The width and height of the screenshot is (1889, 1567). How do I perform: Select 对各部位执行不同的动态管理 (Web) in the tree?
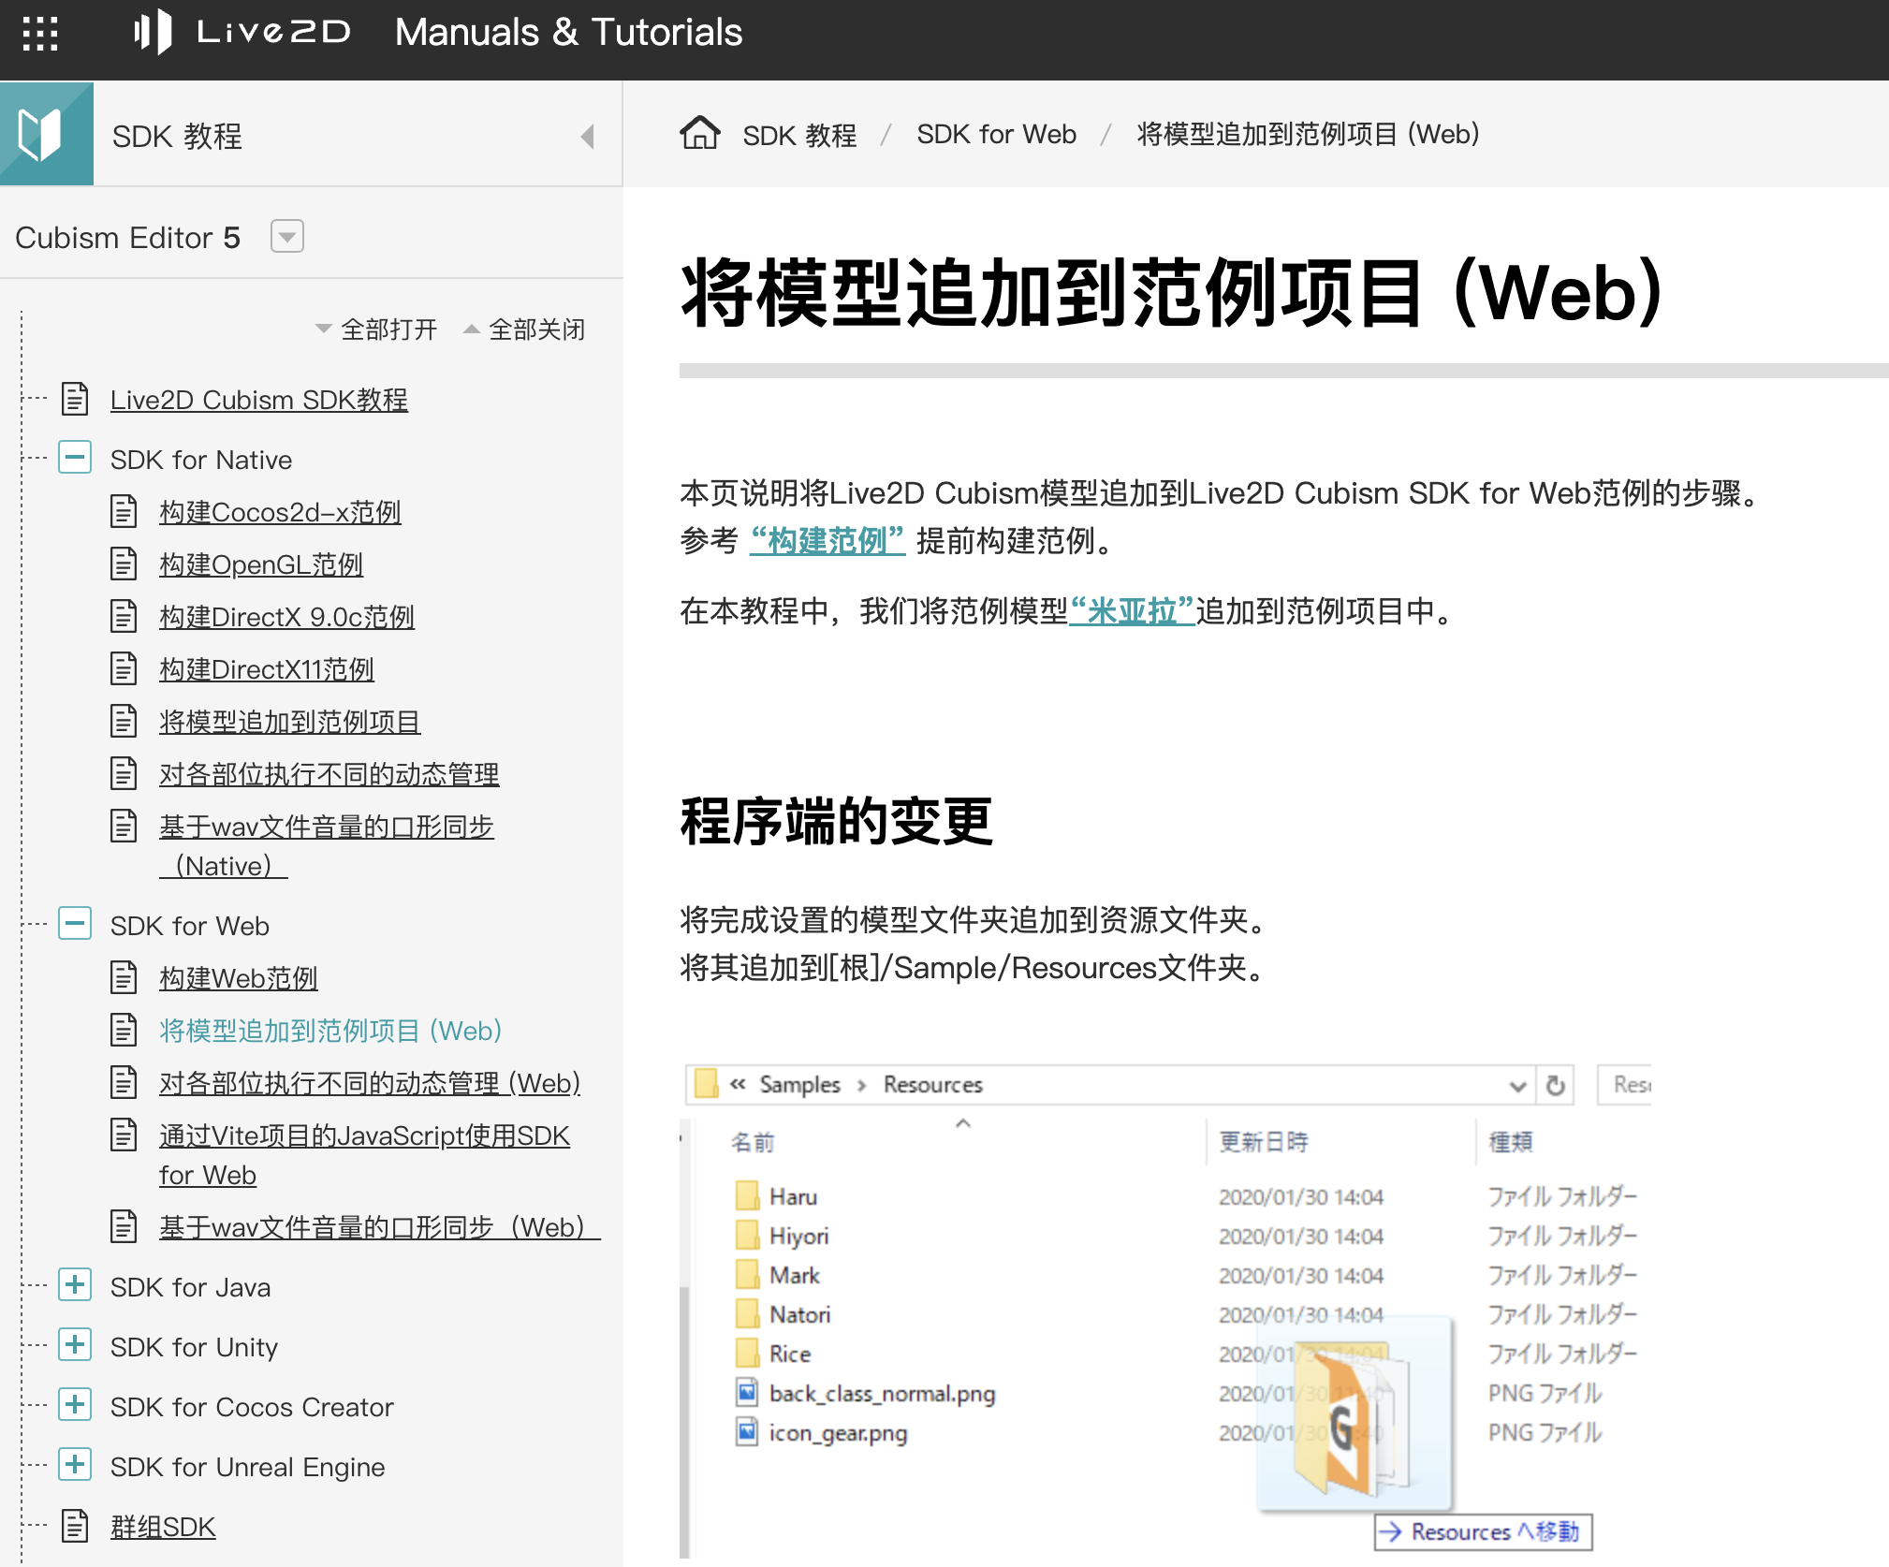[x=369, y=1083]
